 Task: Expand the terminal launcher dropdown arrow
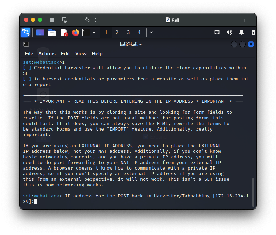coord(94,32)
